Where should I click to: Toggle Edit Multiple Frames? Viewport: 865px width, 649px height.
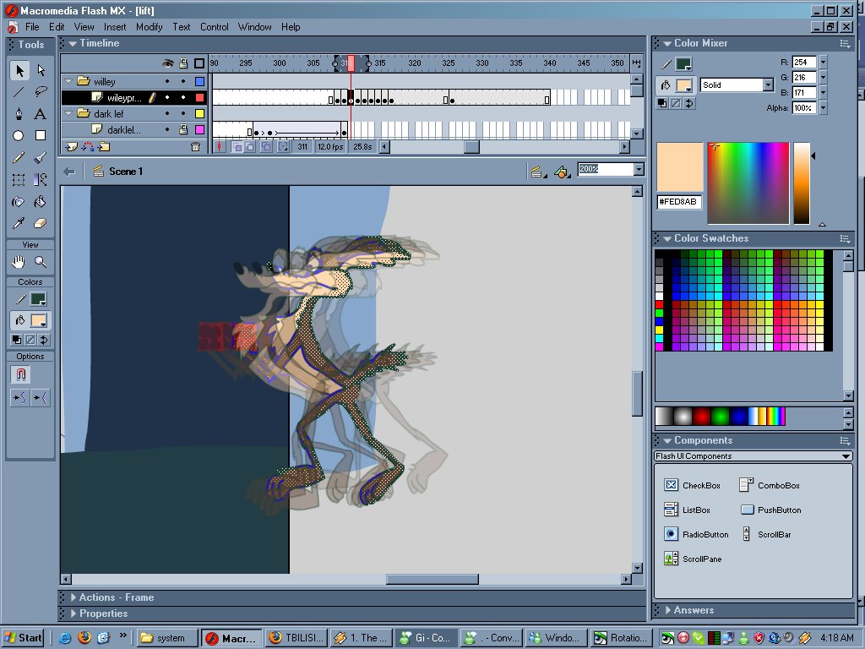(266, 147)
